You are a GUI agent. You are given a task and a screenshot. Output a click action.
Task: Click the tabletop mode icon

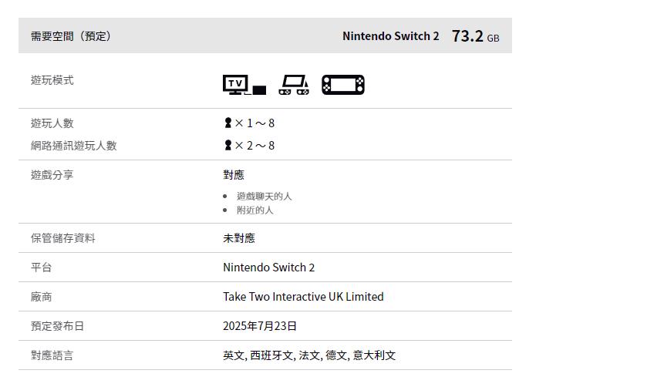(294, 85)
